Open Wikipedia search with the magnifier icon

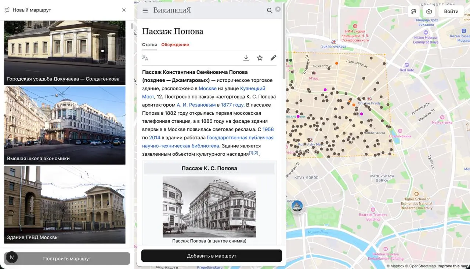tap(270, 11)
